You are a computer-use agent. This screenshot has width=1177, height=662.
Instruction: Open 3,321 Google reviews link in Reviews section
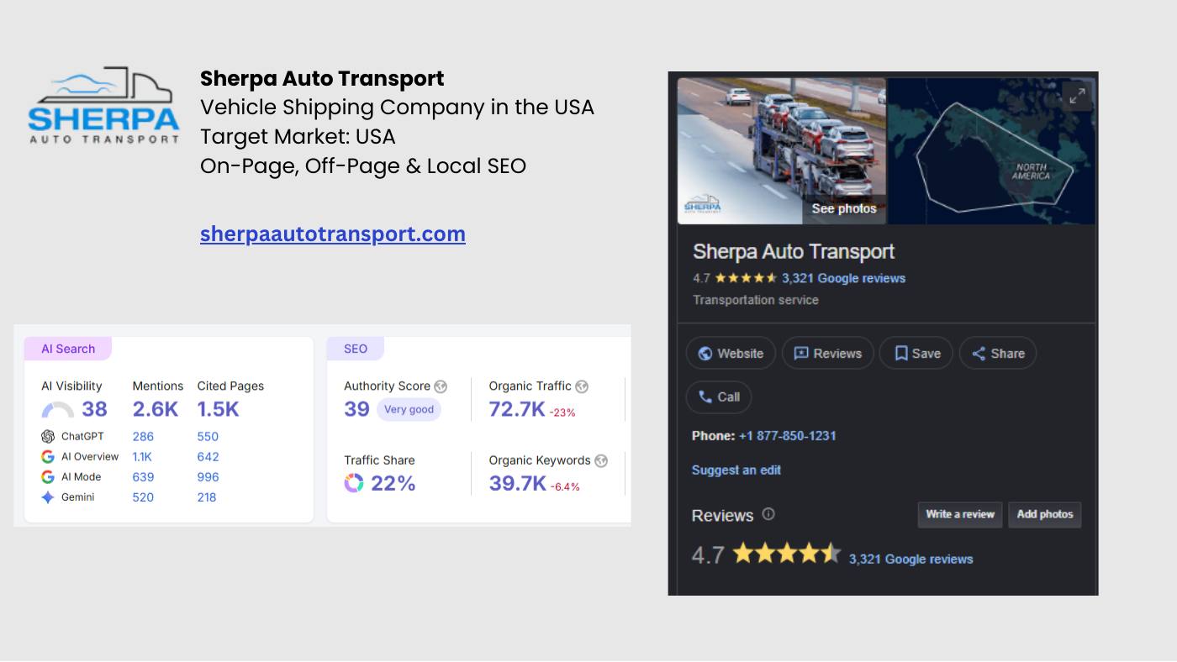[910, 559]
